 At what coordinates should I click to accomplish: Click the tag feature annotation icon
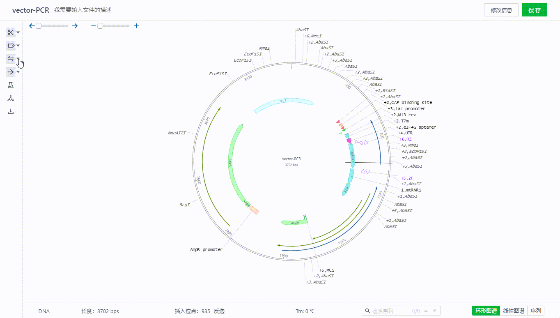(x=11, y=46)
